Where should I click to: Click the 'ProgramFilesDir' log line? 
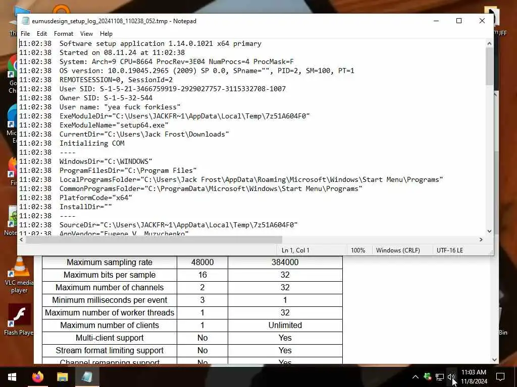(x=128, y=170)
